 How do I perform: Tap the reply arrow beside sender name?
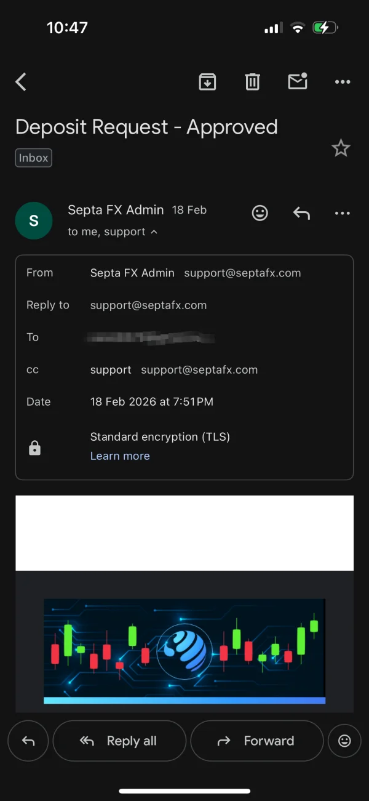301,213
